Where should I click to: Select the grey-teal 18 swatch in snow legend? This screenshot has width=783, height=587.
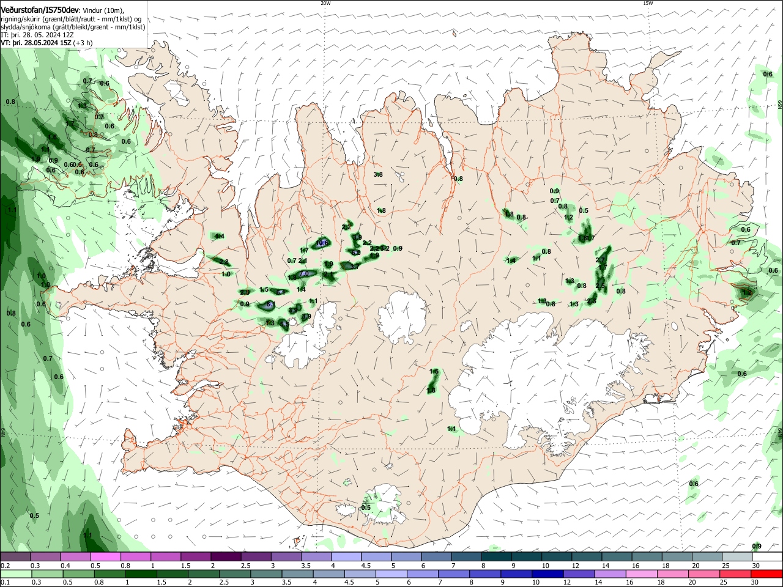[677, 557]
